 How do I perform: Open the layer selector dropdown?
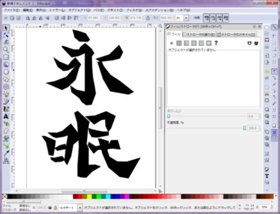tap(80, 208)
